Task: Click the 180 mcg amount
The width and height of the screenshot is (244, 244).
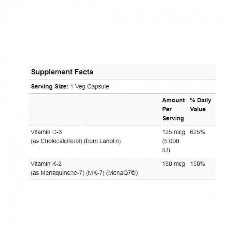Action: (174, 164)
